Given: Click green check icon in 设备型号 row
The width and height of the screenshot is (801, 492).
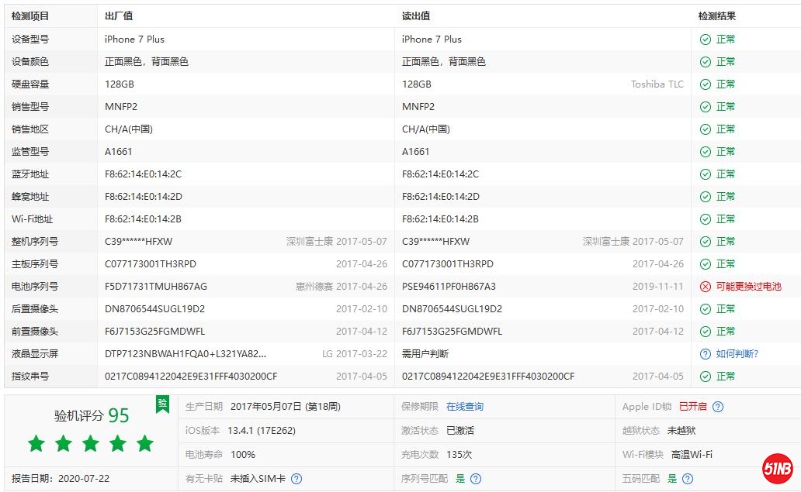Looking at the screenshot, I should coord(705,40).
